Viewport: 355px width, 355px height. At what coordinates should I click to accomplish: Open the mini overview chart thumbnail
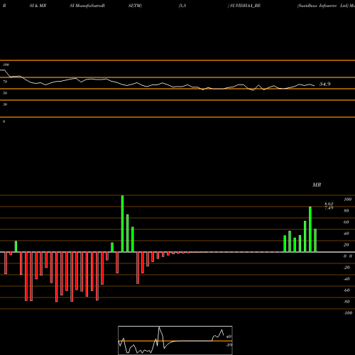pyautogui.click(x=175, y=340)
